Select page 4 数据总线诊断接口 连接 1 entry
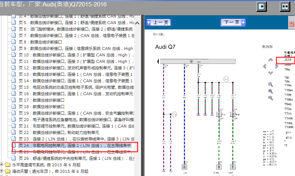The width and height of the screenshot is (295, 176). point(76,16)
